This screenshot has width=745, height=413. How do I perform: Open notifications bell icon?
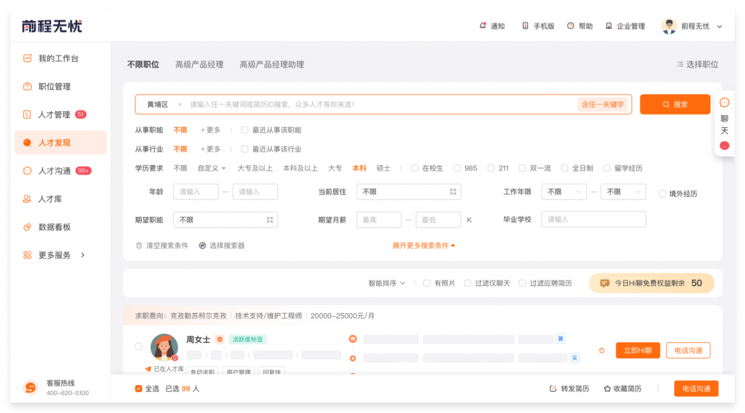[x=483, y=26]
